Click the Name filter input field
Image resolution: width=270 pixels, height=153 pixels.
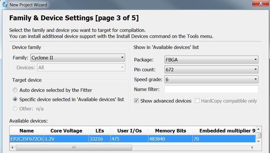(x=211, y=89)
